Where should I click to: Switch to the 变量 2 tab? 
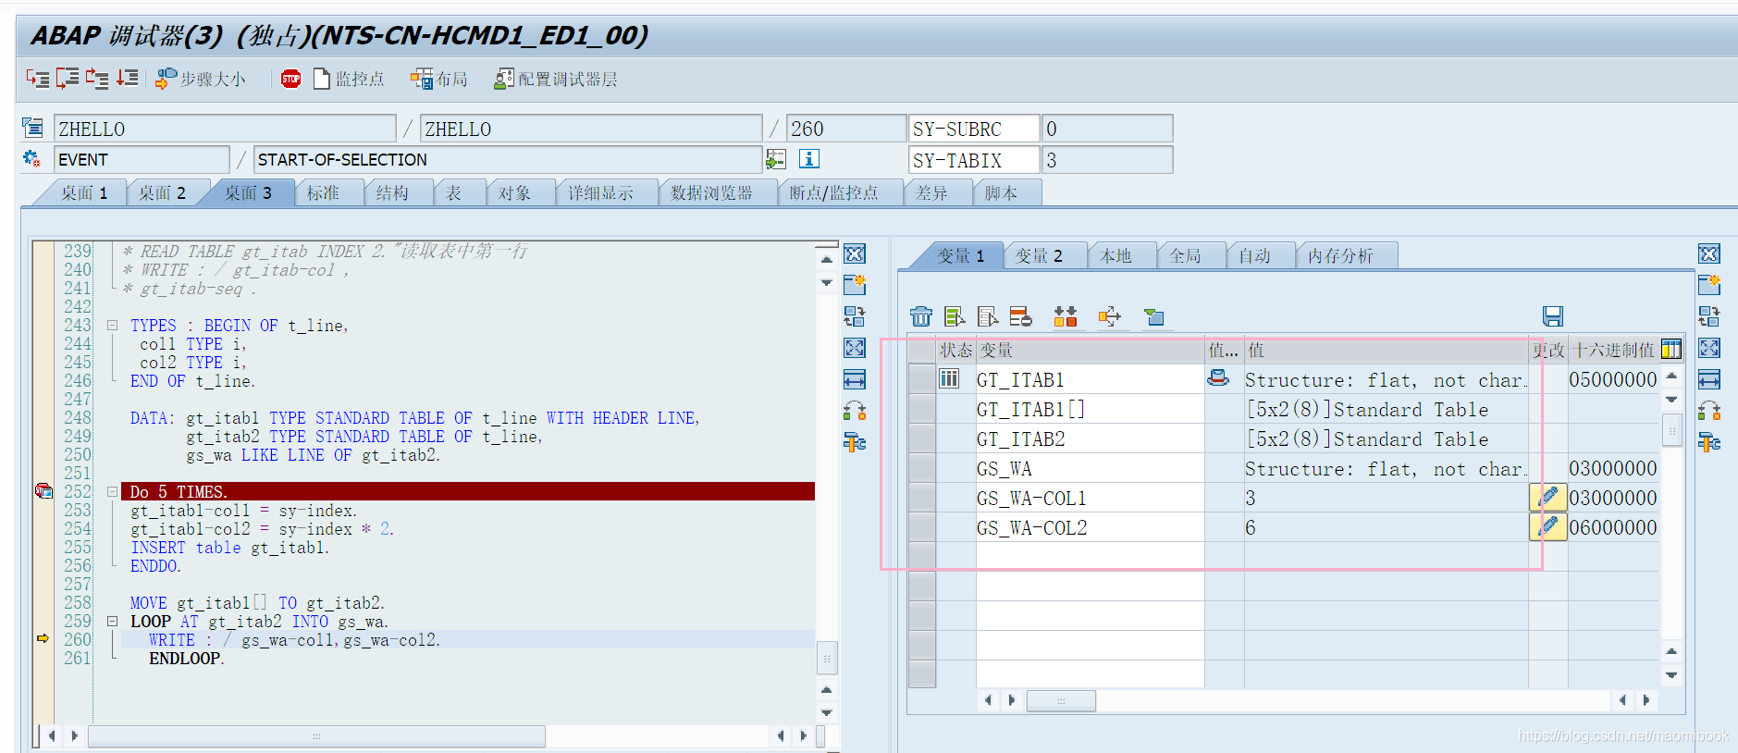1039,255
